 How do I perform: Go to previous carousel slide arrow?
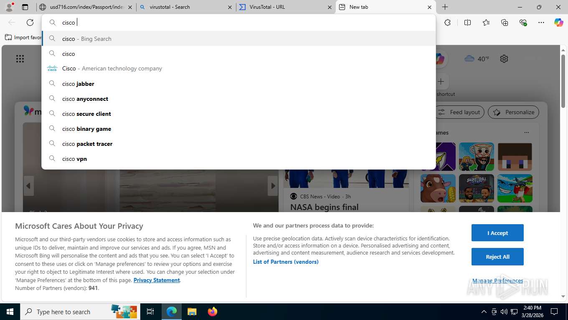(x=29, y=186)
